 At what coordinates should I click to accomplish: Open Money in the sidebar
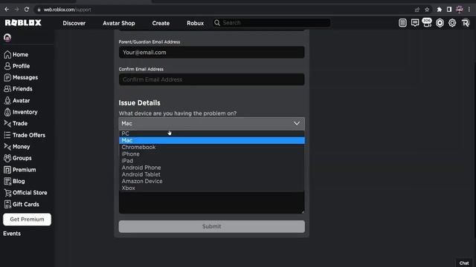[x=17, y=147]
